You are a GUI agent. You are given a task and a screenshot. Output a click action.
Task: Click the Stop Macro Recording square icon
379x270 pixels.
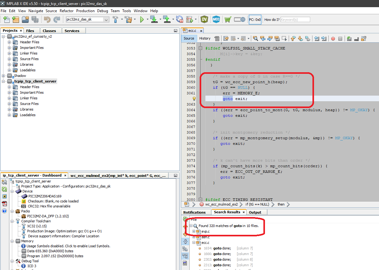(340, 39)
